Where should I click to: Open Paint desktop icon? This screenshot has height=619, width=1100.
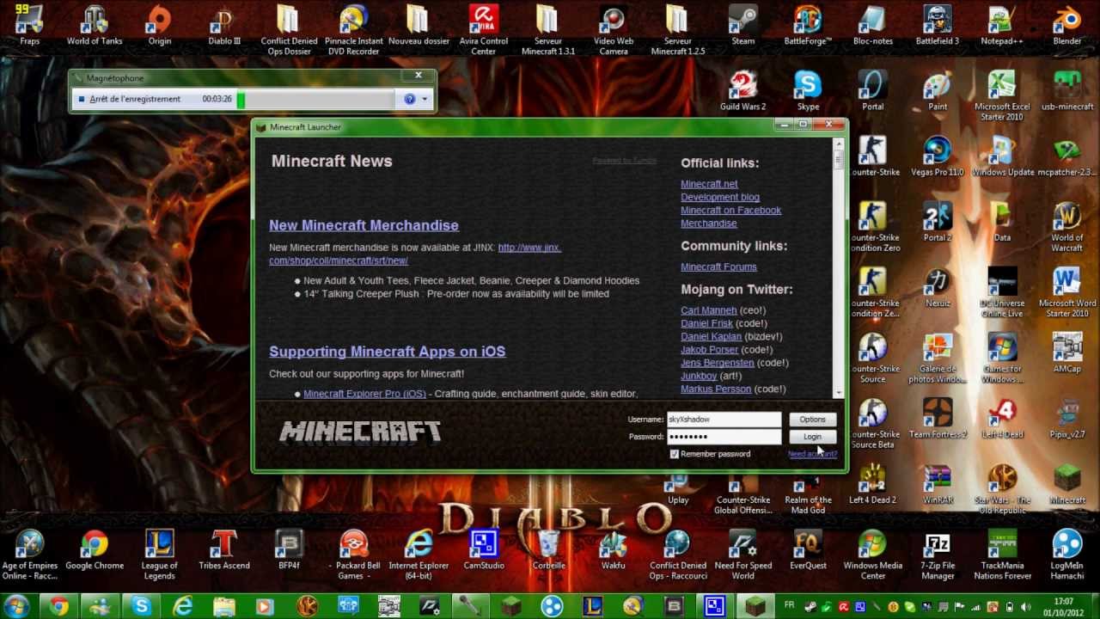tap(938, 90)
